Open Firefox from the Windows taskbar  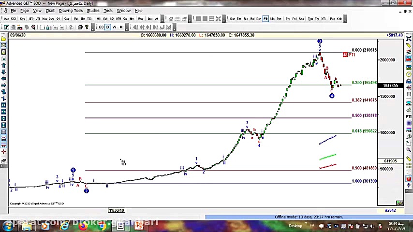(x=83, y=226)
